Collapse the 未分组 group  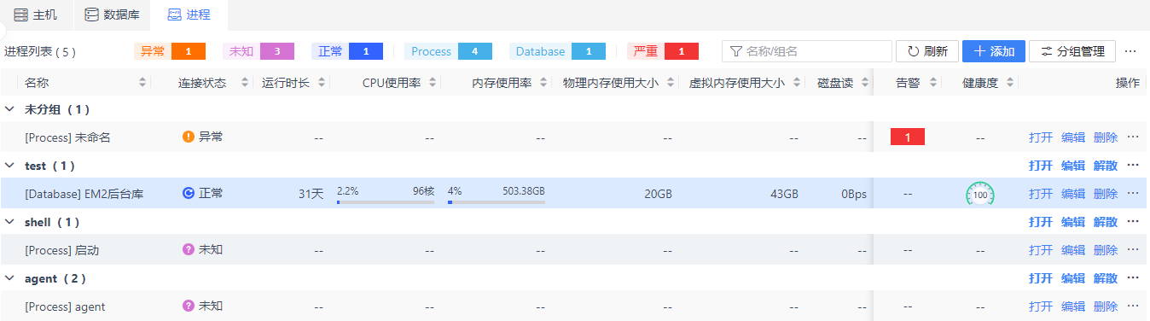(x=9, y=109)
